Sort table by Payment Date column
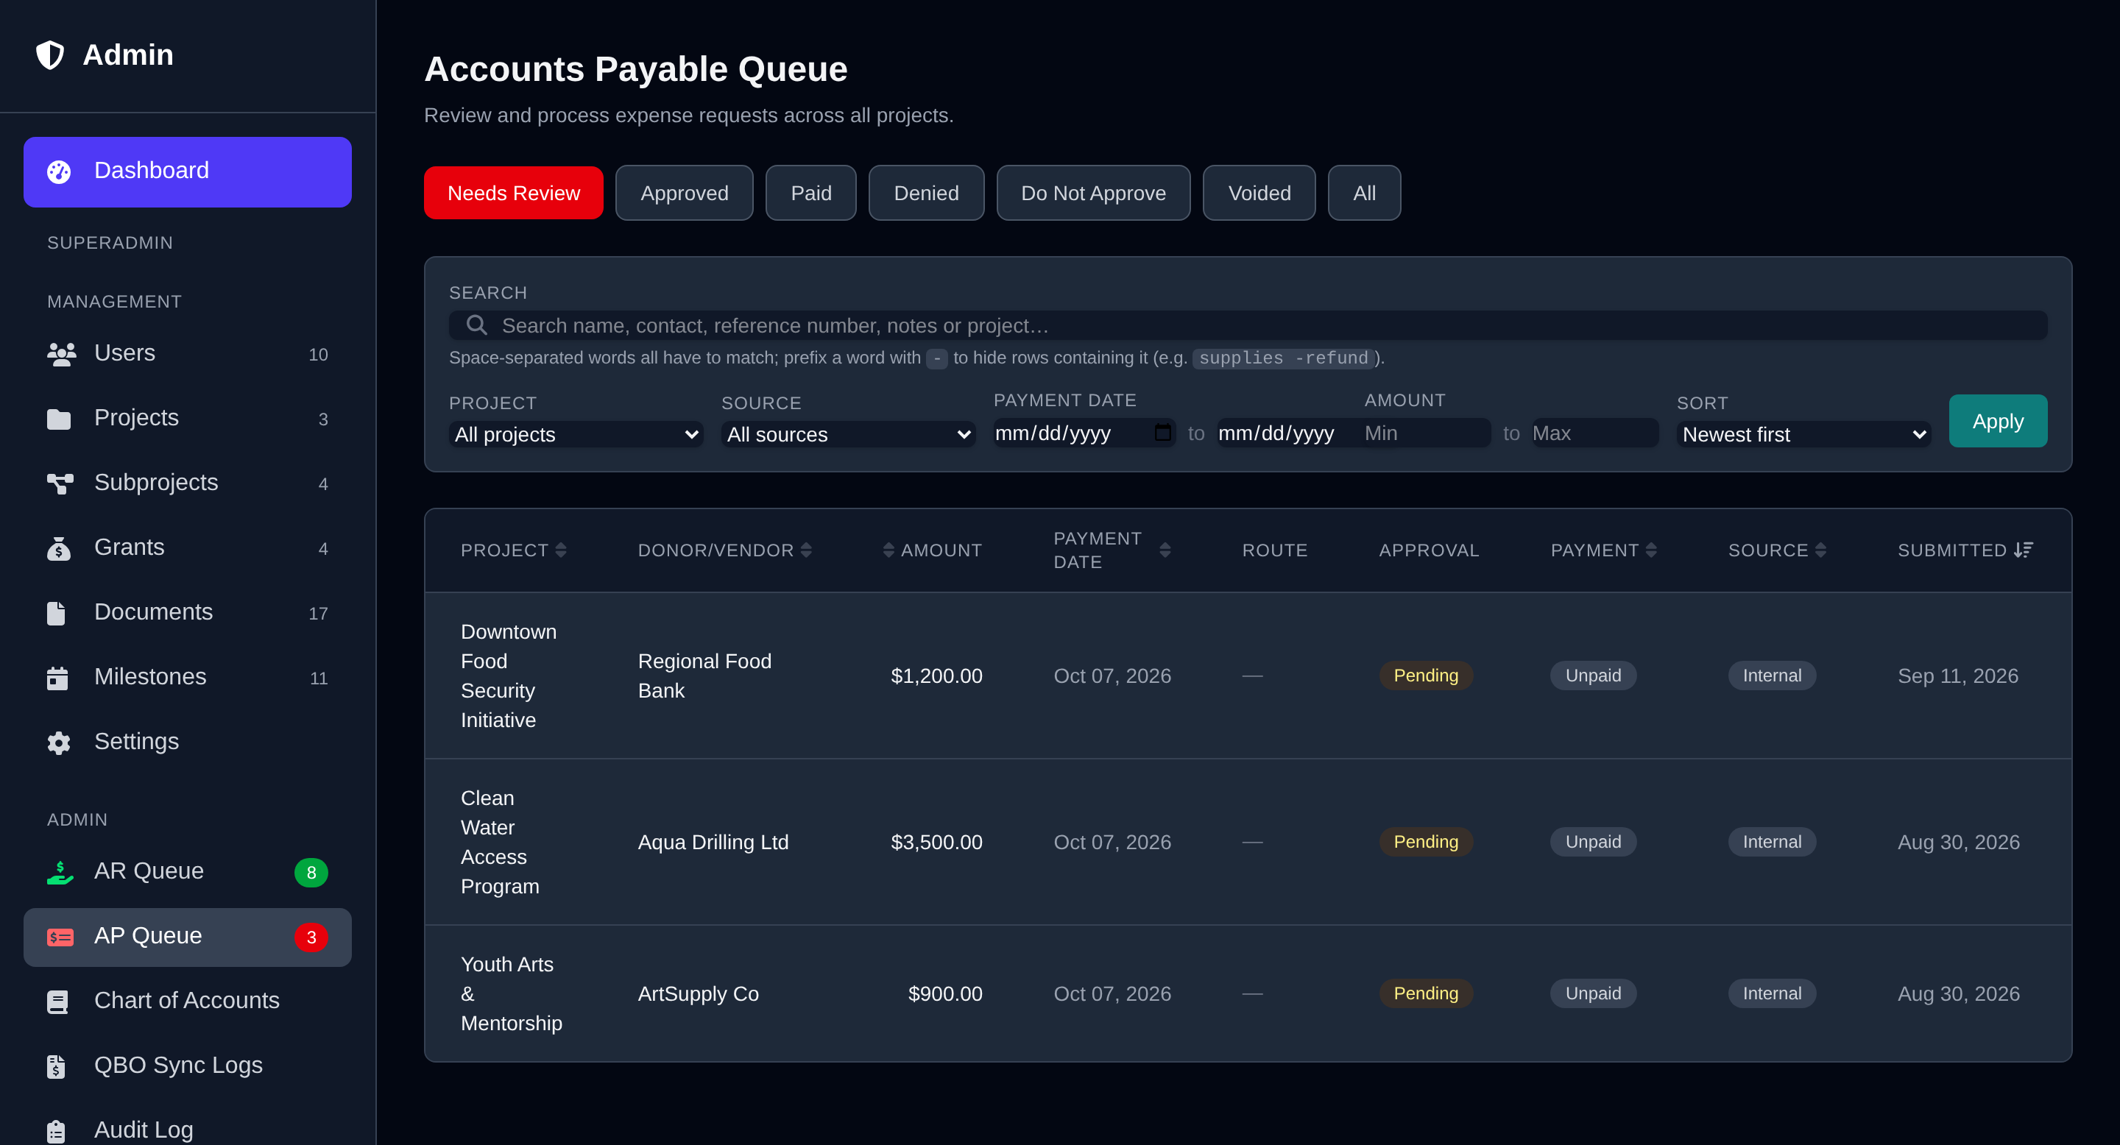Image resolution: width=2120 pixels, height=1145 pixels. click(x=1112, y=550)
